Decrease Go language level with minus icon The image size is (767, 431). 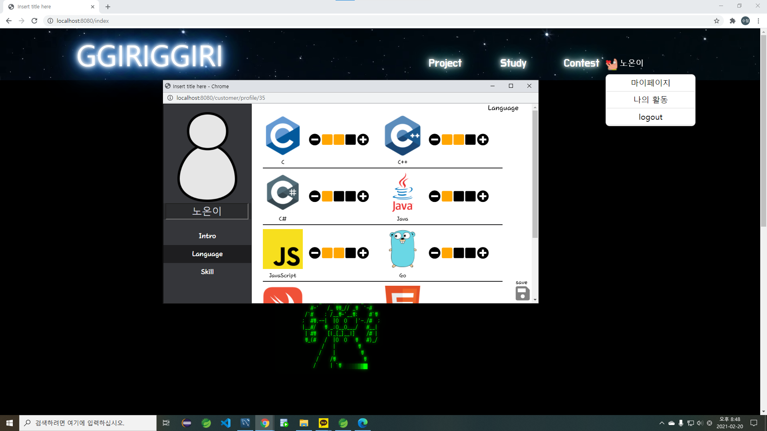point(435,253)
